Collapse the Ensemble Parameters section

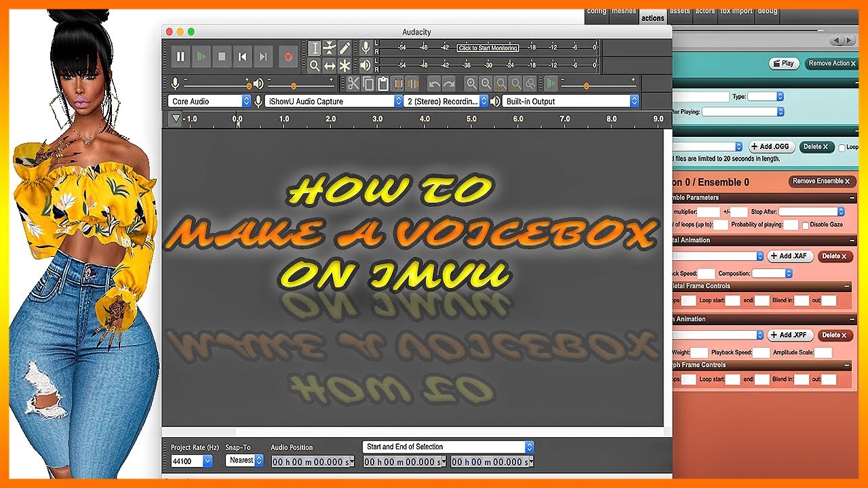852,198
